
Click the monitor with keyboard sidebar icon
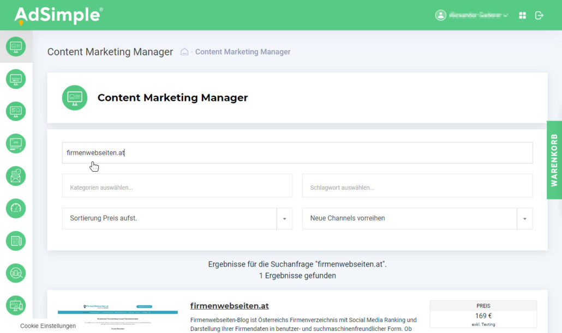[x=16, y=143]
